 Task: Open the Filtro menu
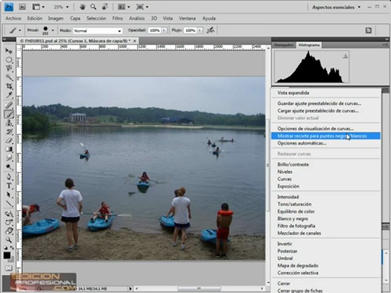coord(117,18)
